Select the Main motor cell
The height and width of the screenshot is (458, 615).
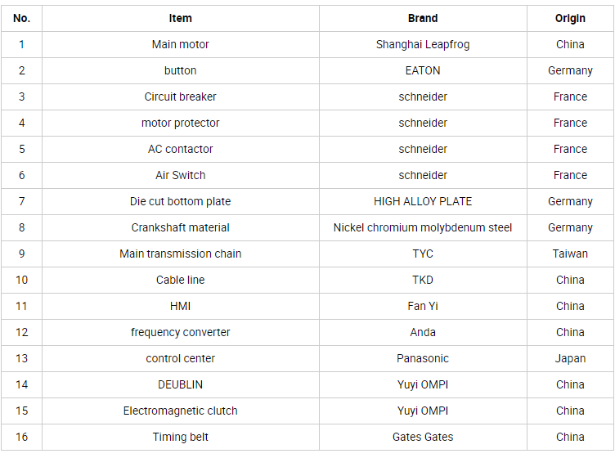pyautogui.click(x=181, y=45)
